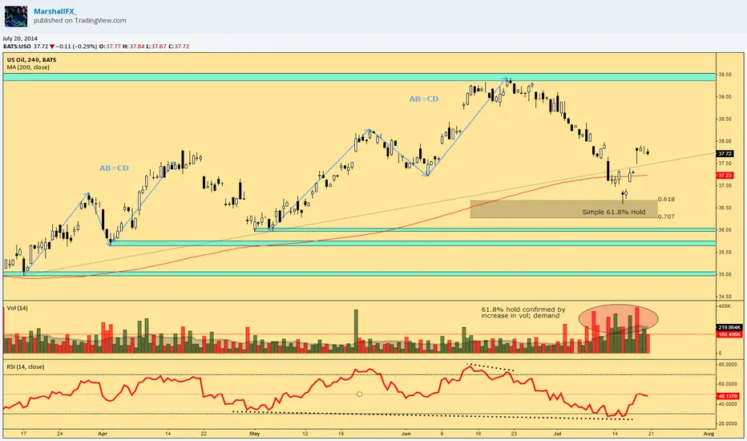Screen dimensions: 747x441
Task: Click the small circle marker on RSI pane
Action: tap(359, 394)
